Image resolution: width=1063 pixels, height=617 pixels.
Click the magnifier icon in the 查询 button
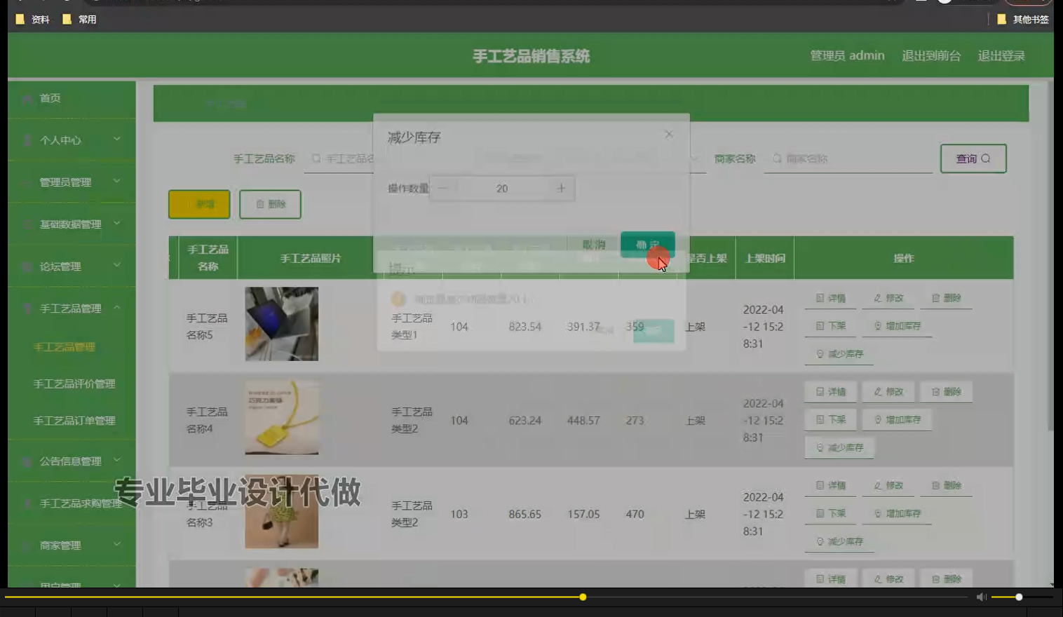(984, 158)
